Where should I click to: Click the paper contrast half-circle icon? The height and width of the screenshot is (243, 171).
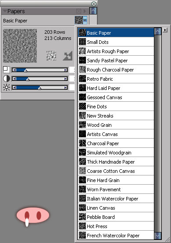(7, 79)
